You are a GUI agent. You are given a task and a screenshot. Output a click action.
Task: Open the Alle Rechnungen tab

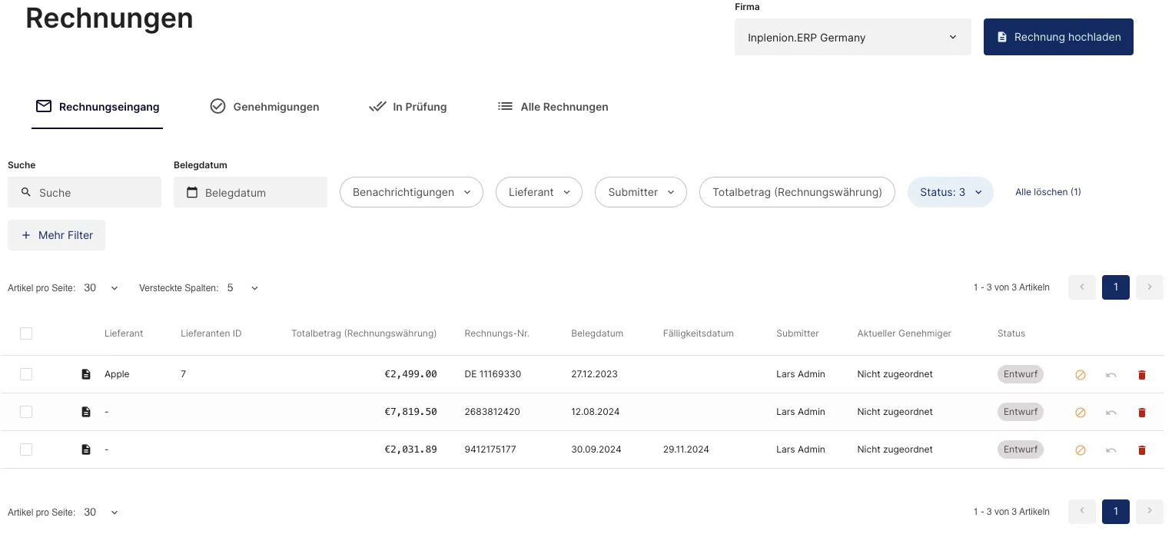(x=553, y=107)
